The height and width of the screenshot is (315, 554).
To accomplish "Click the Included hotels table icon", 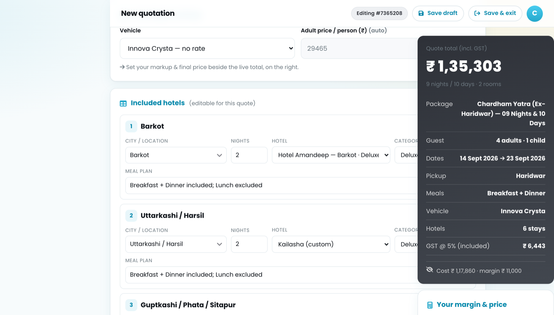I will point(123,103).
